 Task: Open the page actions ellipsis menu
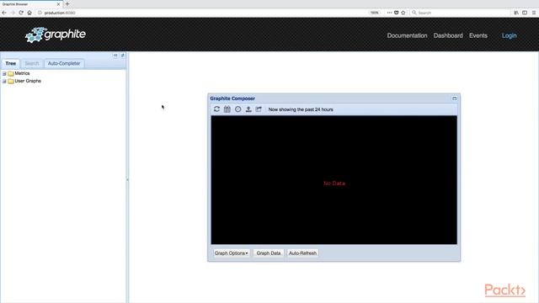[x=389, y=13]
